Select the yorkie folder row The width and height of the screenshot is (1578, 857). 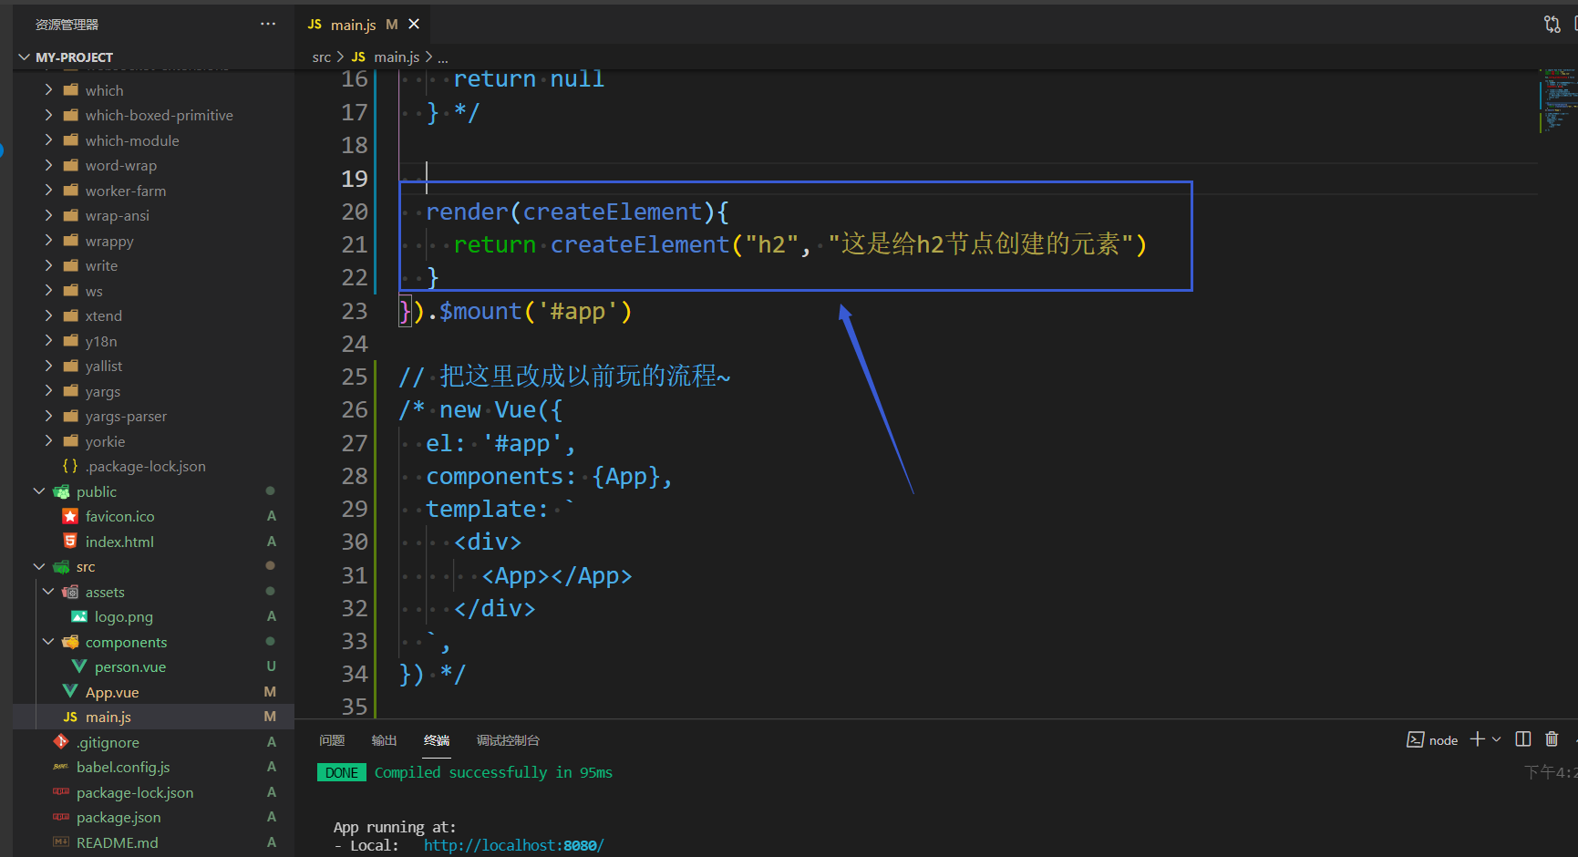tap(153, 441)
